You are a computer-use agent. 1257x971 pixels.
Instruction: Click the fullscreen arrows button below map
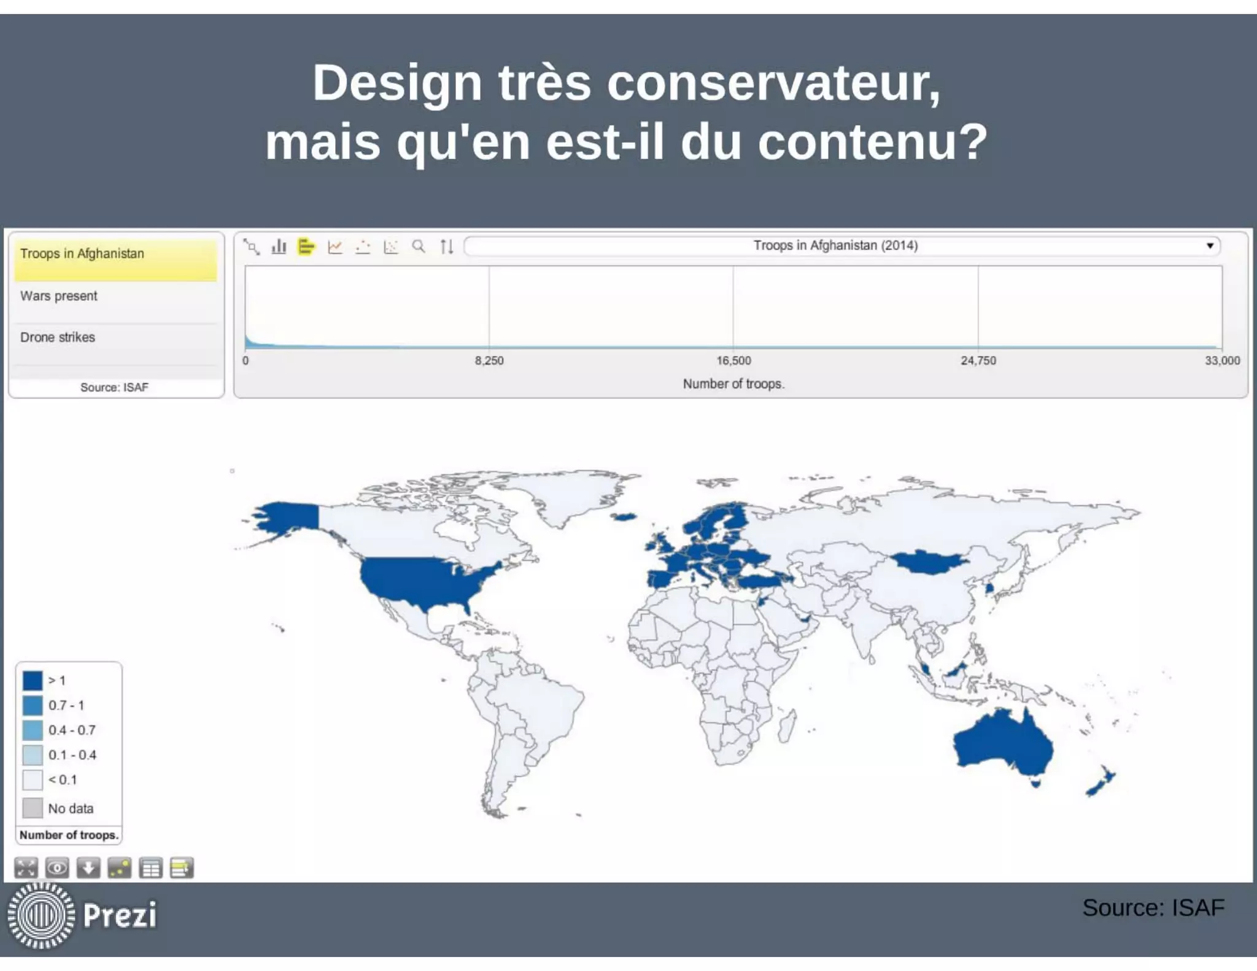(26, 868)
